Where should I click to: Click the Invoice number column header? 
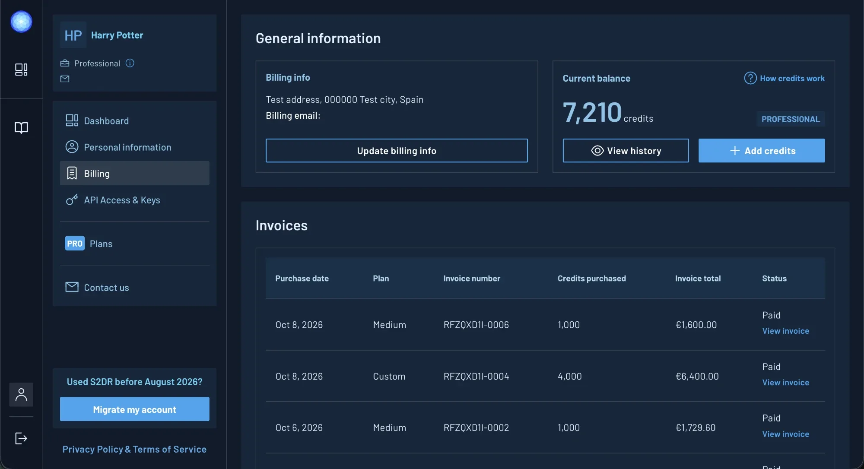(472, 279)
